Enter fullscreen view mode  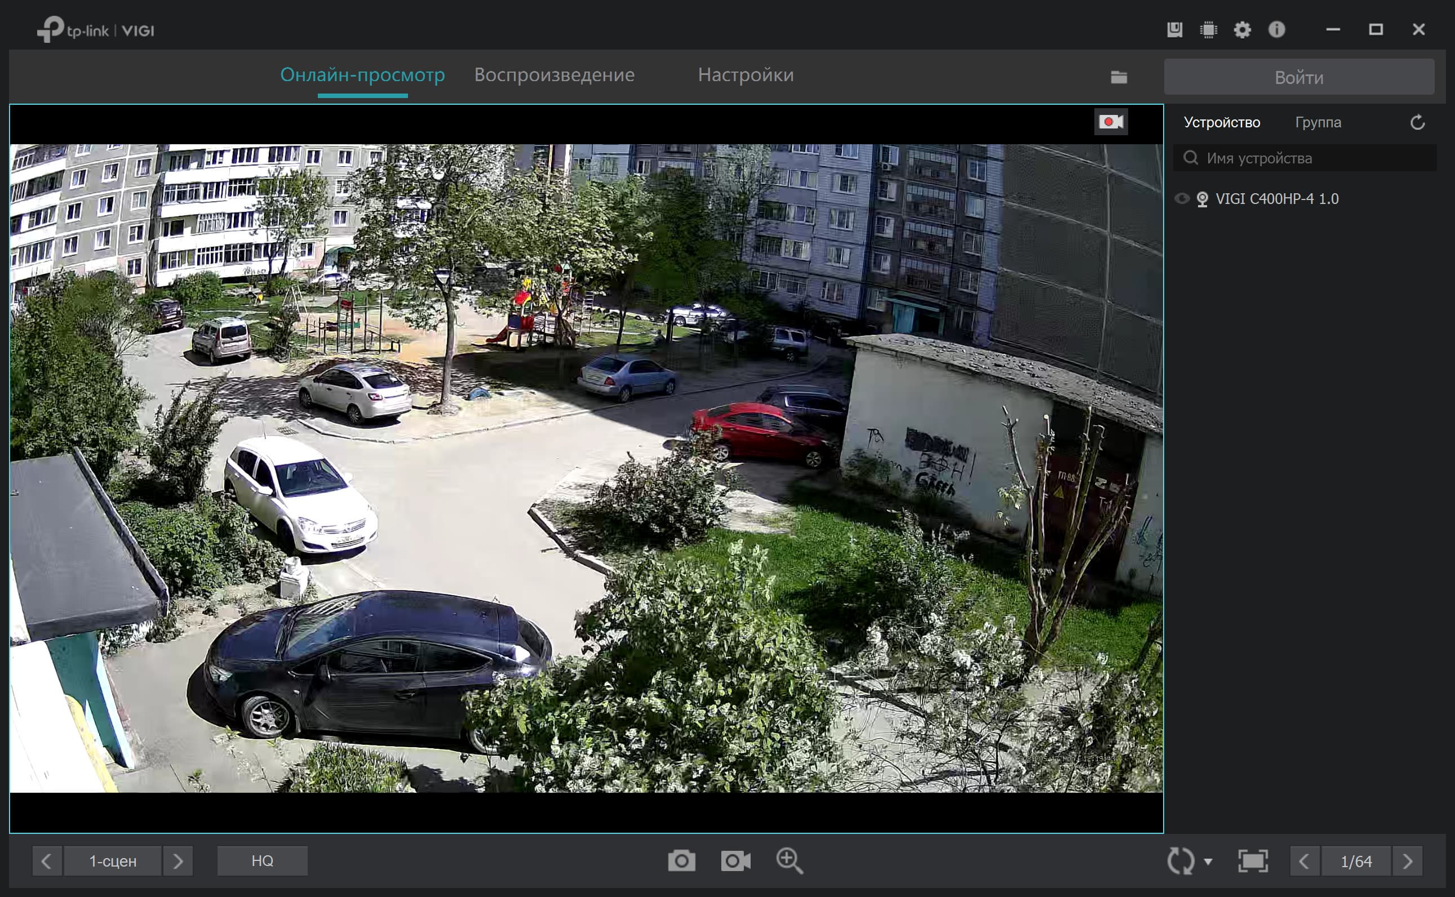point(1253,861)
